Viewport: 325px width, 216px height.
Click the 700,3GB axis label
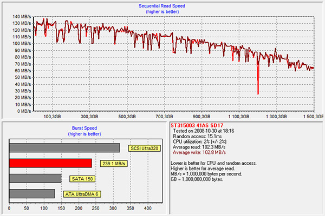tap(164, 117)
